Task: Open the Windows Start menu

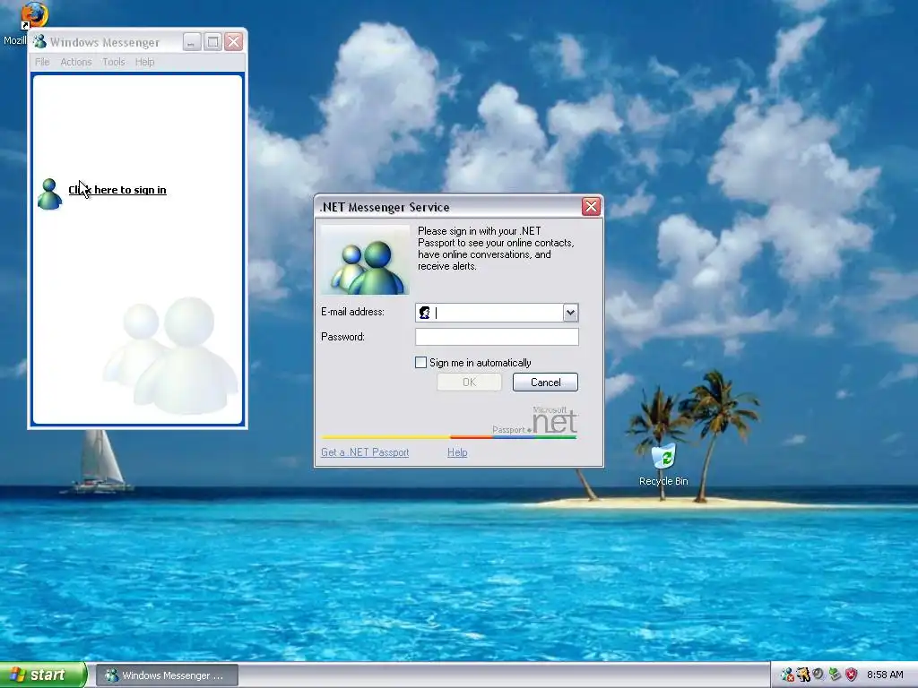Action: click(43, 675)
